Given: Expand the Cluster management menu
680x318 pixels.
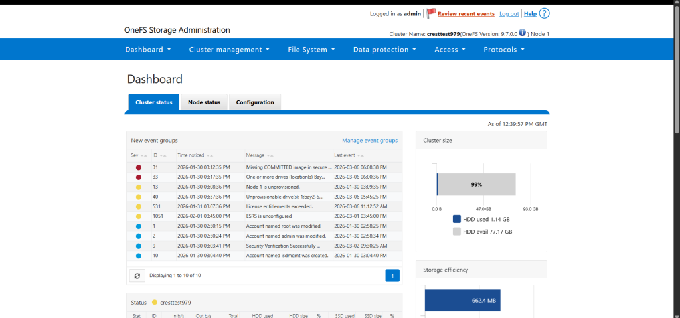Looking at the screenshot, I should [x=229, y=49].
